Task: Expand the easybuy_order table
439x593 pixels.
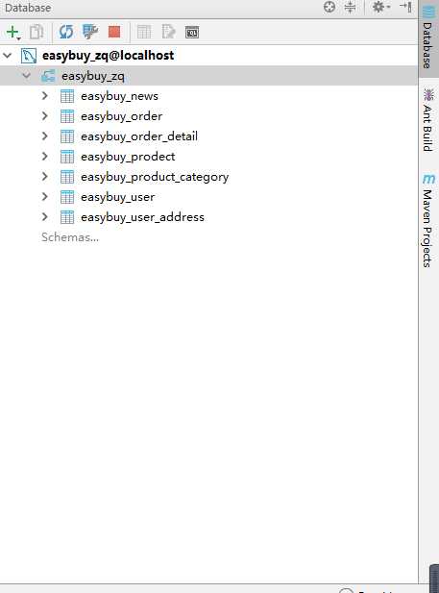Action: (44, 115)
